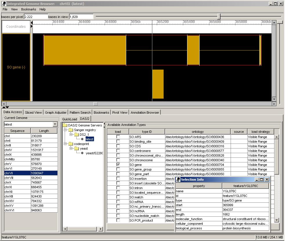Click the DAS/2 Genome Servers root folder icon
Image resolution: width=293 pixels, height=241 pixels.
tap(65, 126)
